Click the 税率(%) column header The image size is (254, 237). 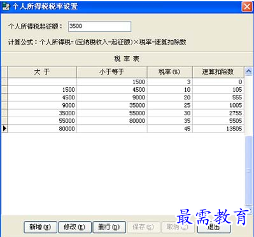coord(170,72)
